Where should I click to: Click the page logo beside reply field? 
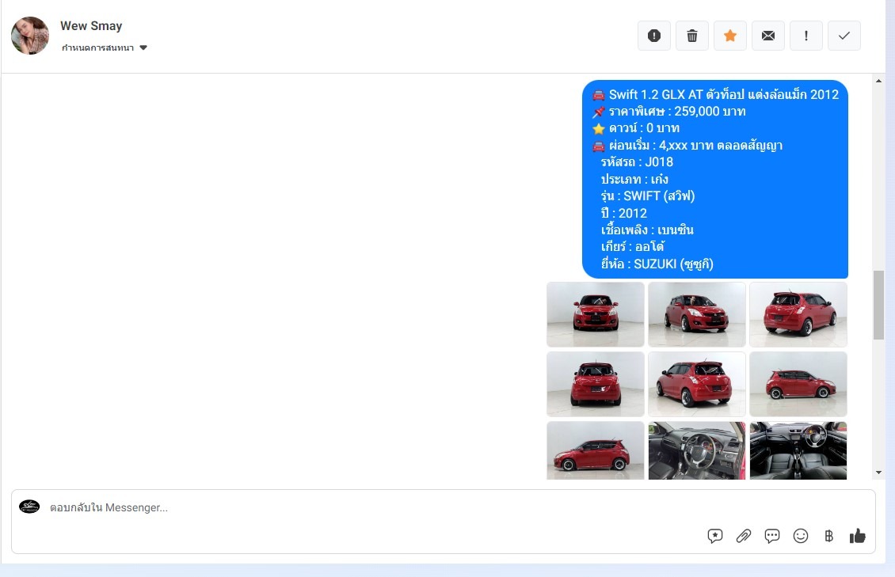tap(29, 507)
